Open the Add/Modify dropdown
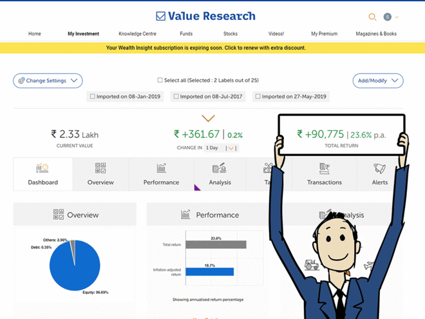 [x=377, y=81]
